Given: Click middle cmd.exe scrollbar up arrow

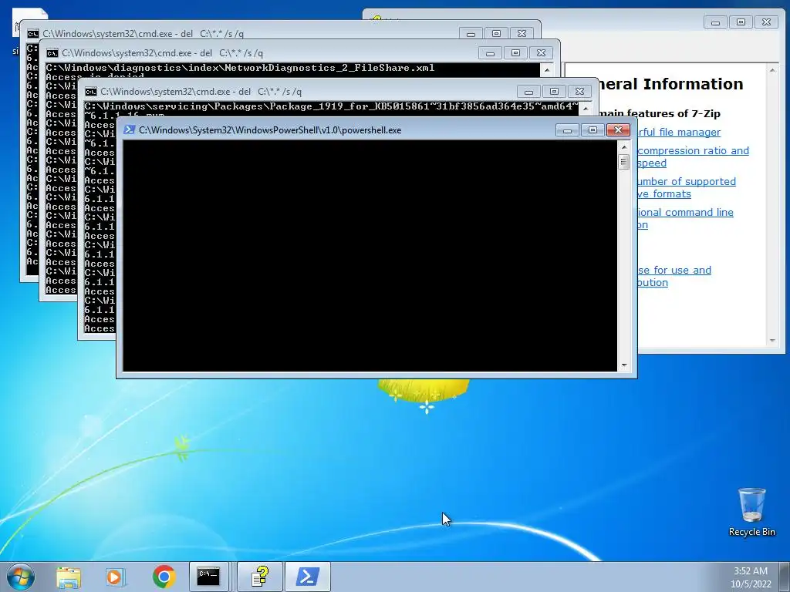Looking at the screenshot, I should coord(547,69).
